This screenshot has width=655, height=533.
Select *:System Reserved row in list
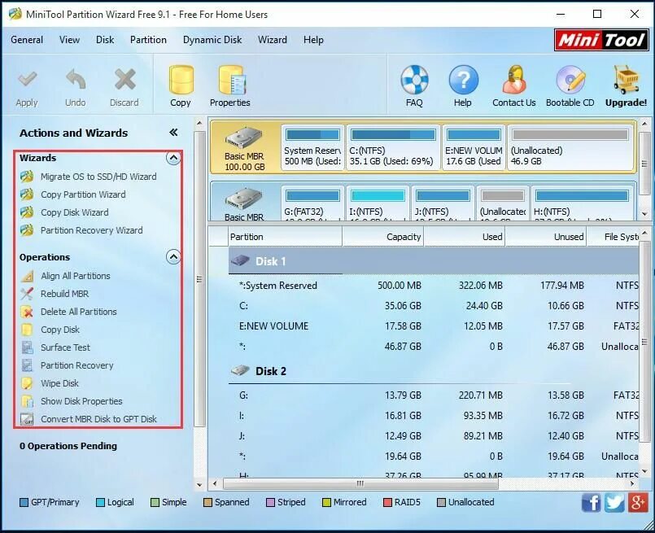coord(434,286)
